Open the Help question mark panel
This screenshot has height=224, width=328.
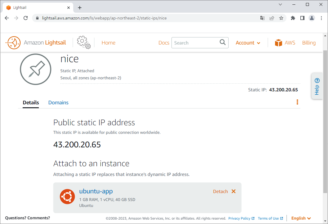(x=317, y=86)
